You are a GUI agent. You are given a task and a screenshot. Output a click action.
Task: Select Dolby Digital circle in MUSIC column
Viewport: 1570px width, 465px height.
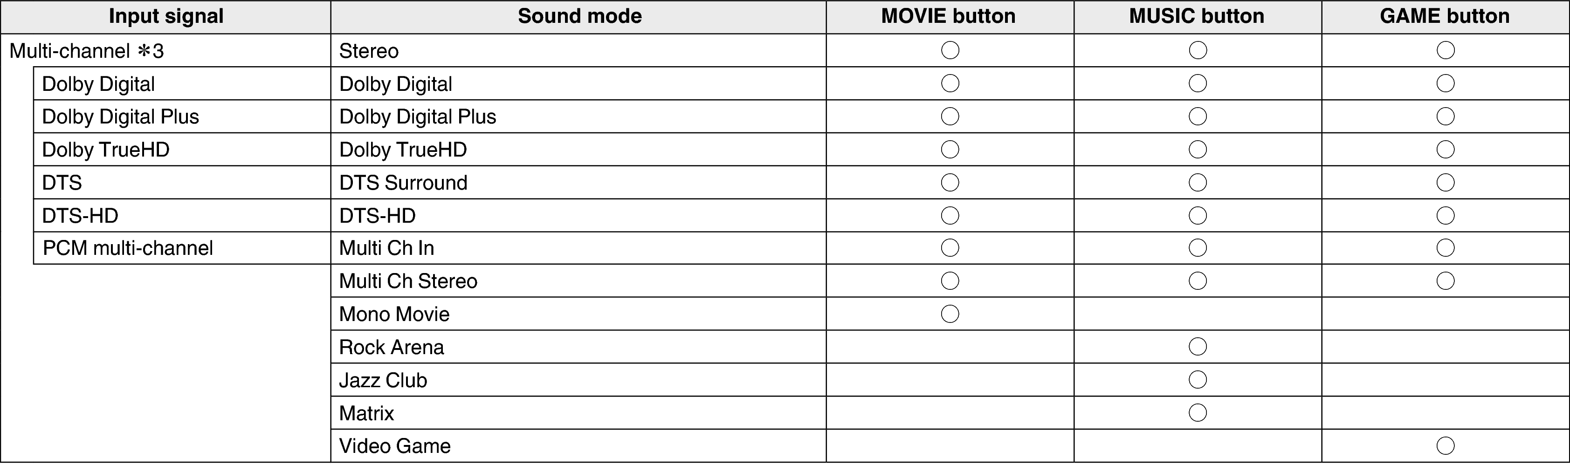[1198, 83]
